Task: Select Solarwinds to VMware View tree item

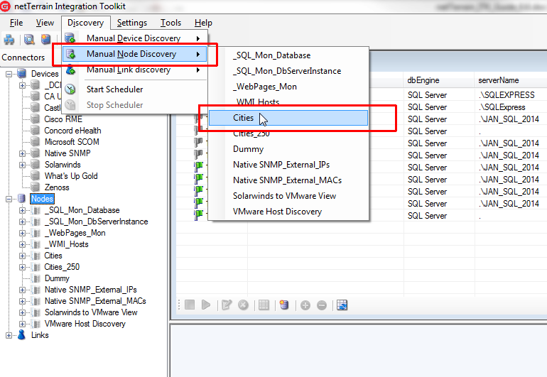Action: click(91, 312)
